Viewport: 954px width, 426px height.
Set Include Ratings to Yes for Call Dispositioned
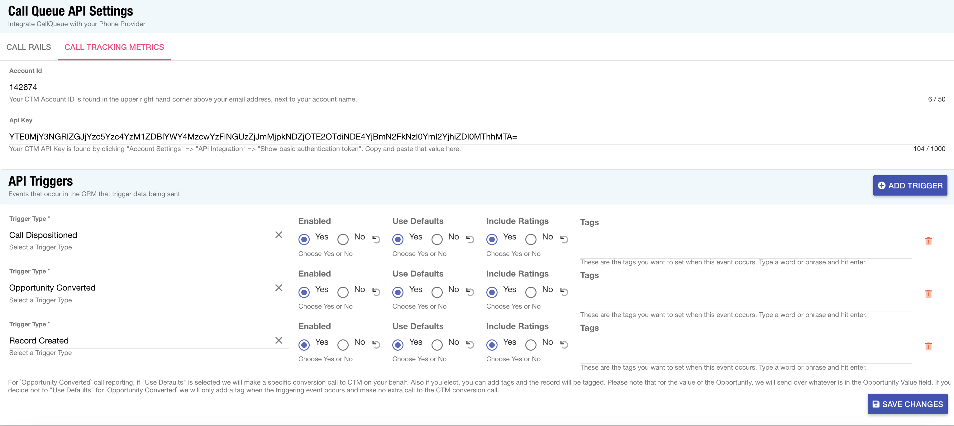pyautogui.click(x=492, y=239)
